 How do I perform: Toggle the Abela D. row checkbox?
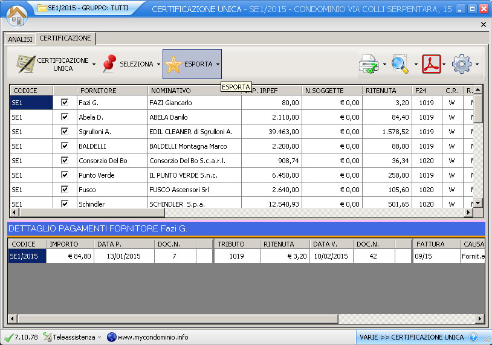tap(65, 117)
